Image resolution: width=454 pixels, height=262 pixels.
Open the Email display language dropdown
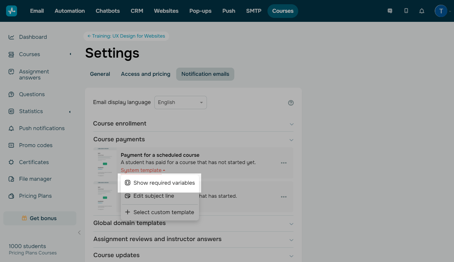(180, 102)
